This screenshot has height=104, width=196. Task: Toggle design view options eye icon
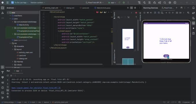119,17
